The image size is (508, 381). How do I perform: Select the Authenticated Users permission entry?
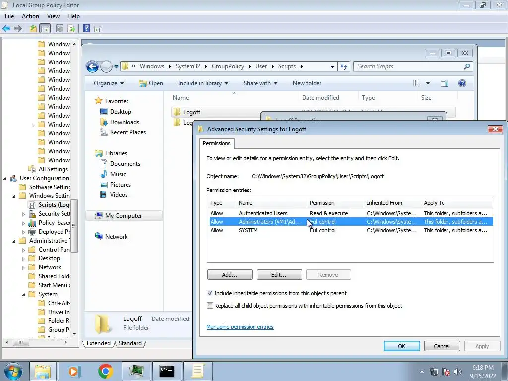pyautogui.click(x=350, y=213)
